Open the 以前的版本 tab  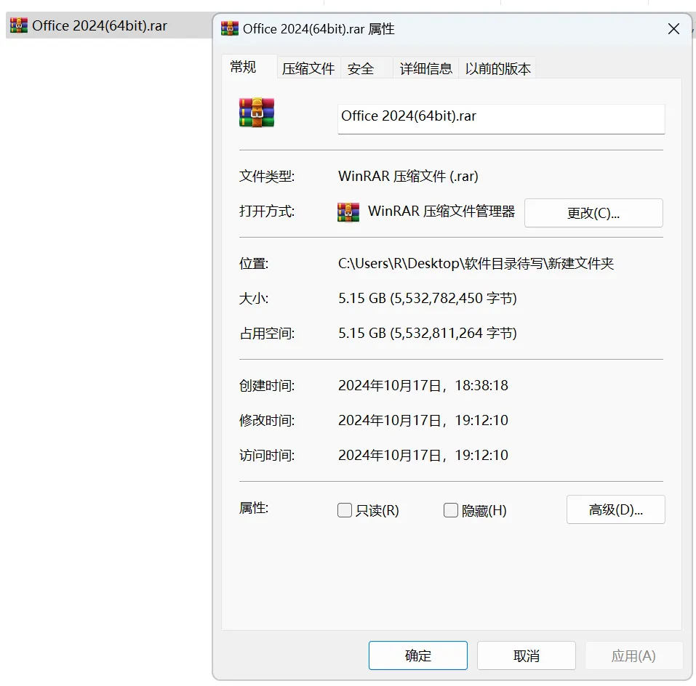(x=497, y=69)
